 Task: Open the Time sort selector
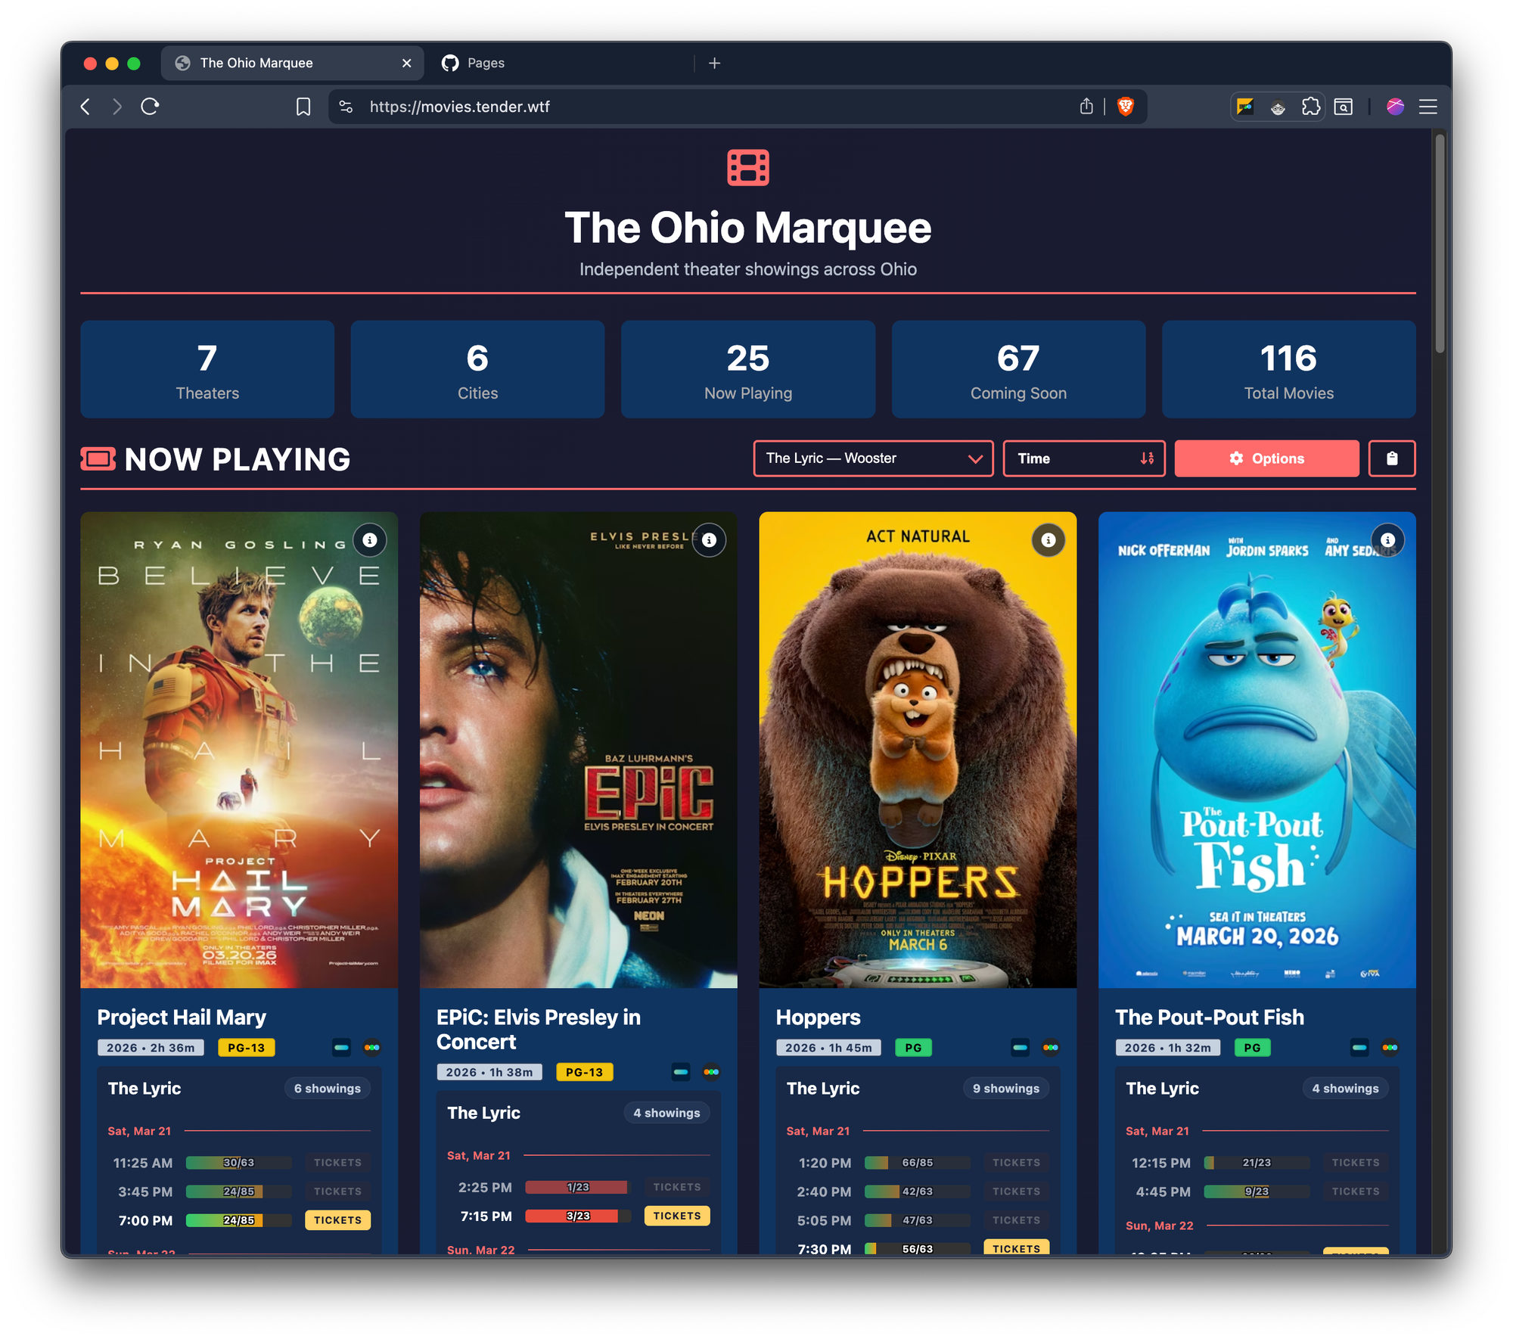(1083, 458)
